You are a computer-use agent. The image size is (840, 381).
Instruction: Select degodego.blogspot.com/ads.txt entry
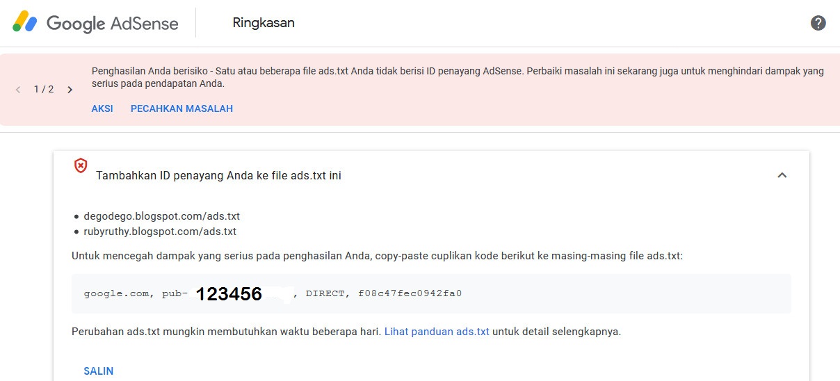pos(161,216)
